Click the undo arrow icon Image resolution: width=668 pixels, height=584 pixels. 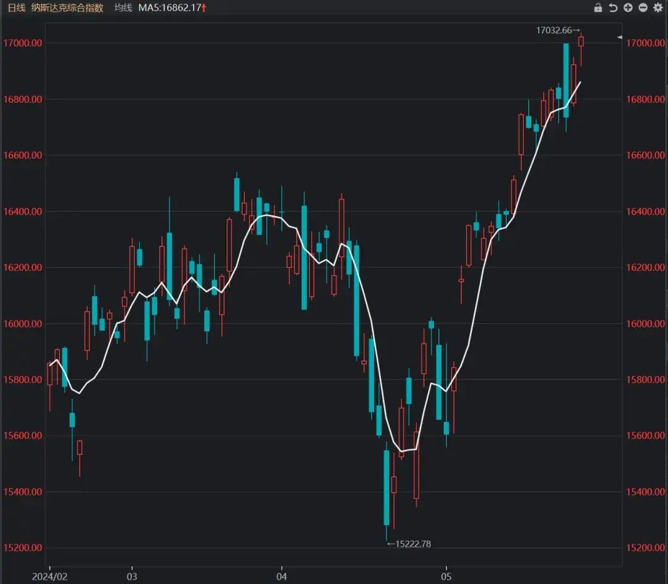click(613, 8)
